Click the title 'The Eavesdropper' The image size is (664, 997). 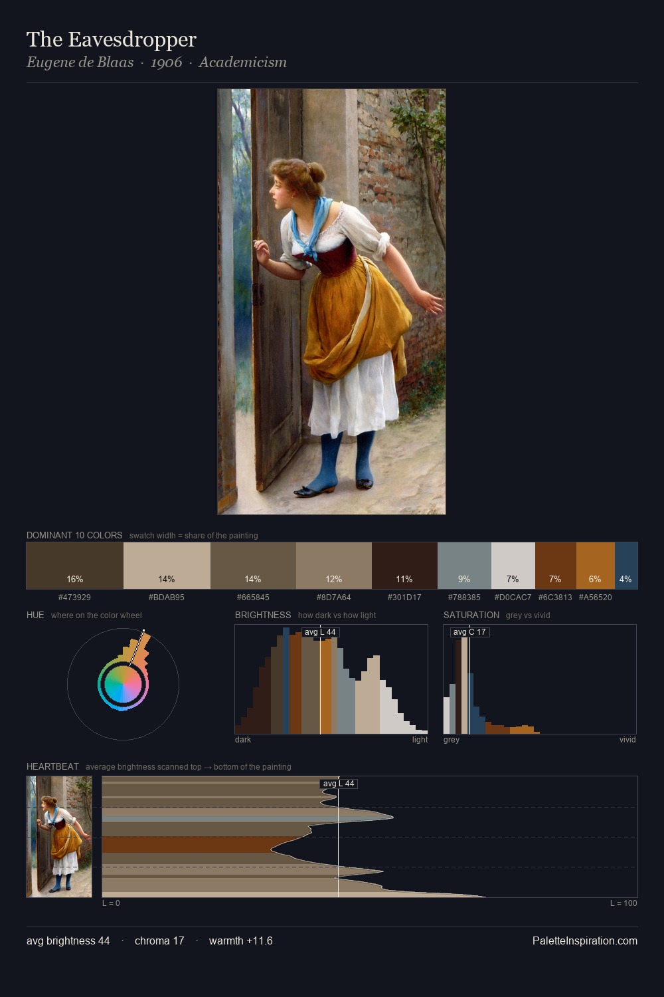tap(112, 40)
